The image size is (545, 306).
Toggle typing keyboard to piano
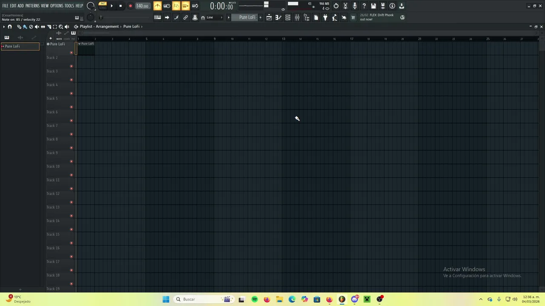pos(158,17)
